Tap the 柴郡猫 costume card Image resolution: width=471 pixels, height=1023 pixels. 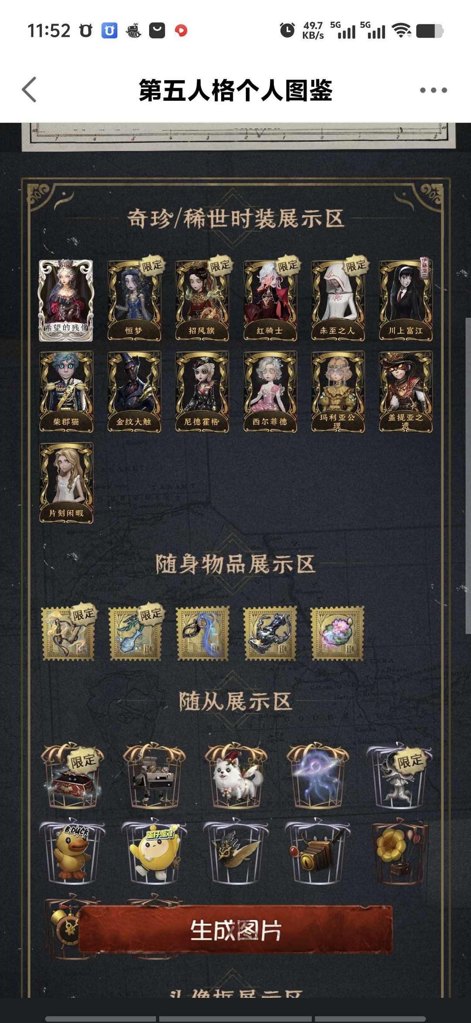[x=66, y=392]
